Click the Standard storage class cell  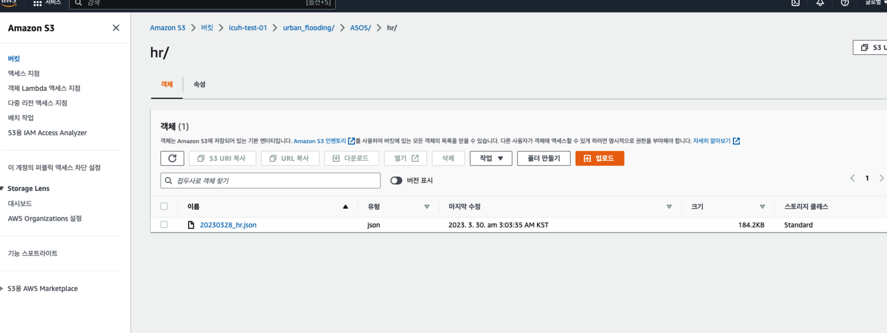click(x=798, y=225)
